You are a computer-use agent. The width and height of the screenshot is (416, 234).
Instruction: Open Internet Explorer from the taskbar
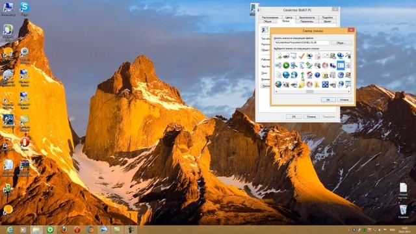coord(10,229)
